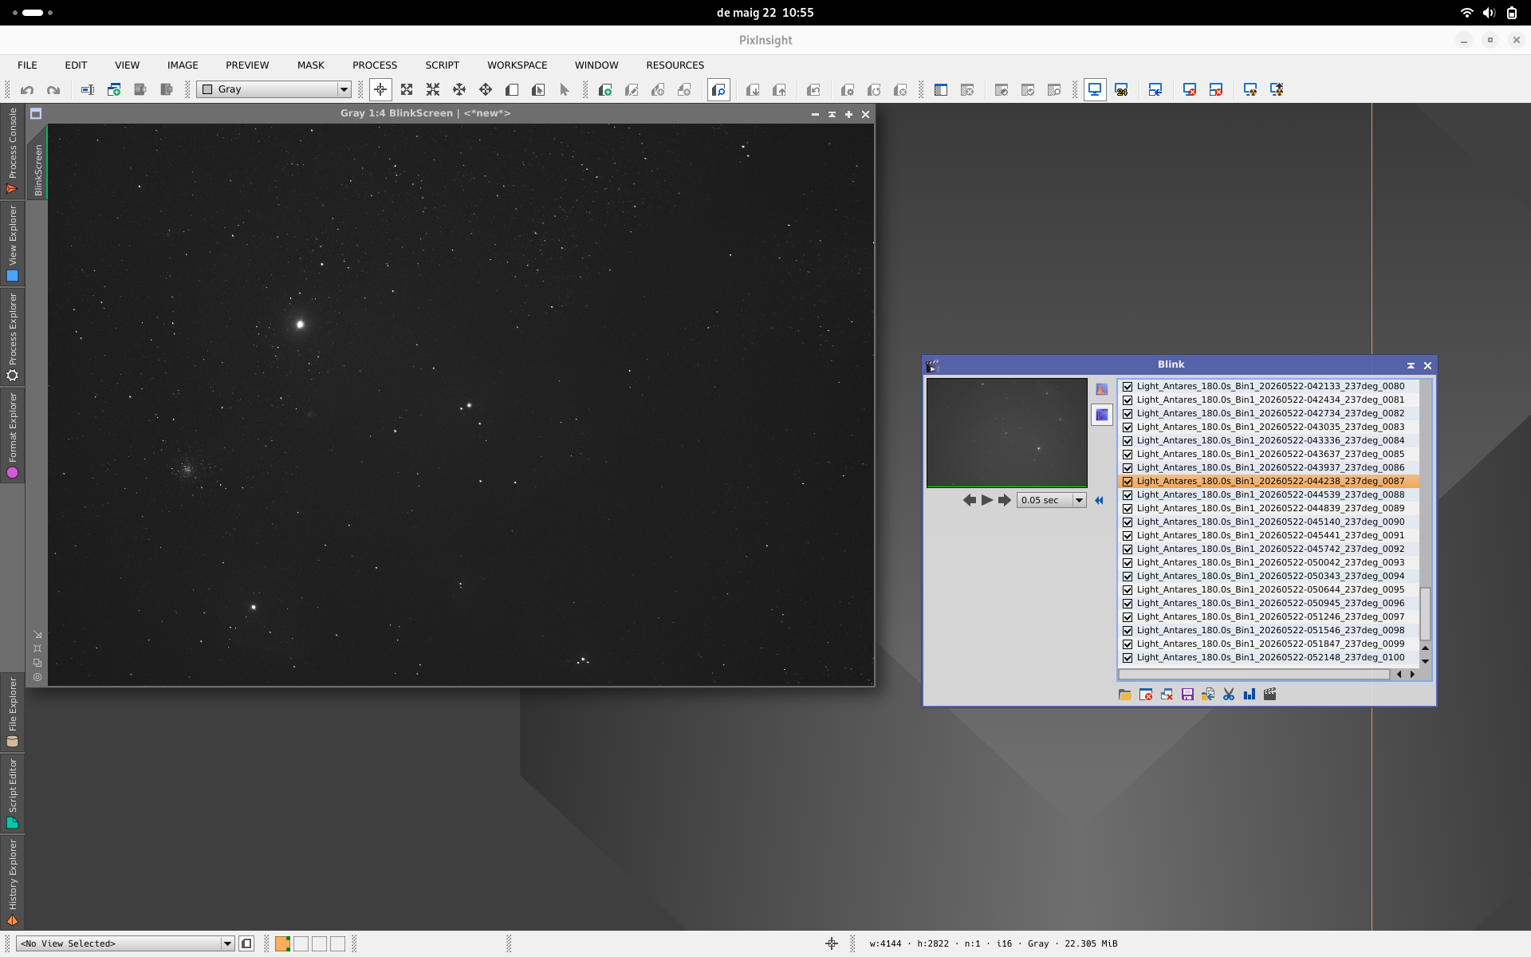The height and width of the screenshot is (957, 1531).
Task: Click the Blink preview thumbnail
Action: coord(1006,432)
